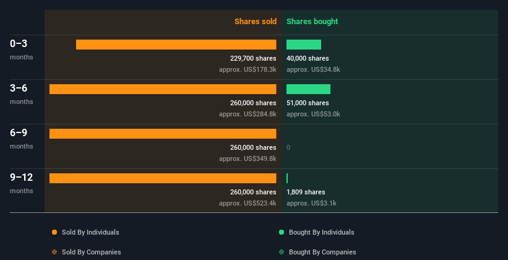Toggle the Sold By Individuals legend label
The height and width of the screenshot is (260, 508).
click(x=90, y=233)
